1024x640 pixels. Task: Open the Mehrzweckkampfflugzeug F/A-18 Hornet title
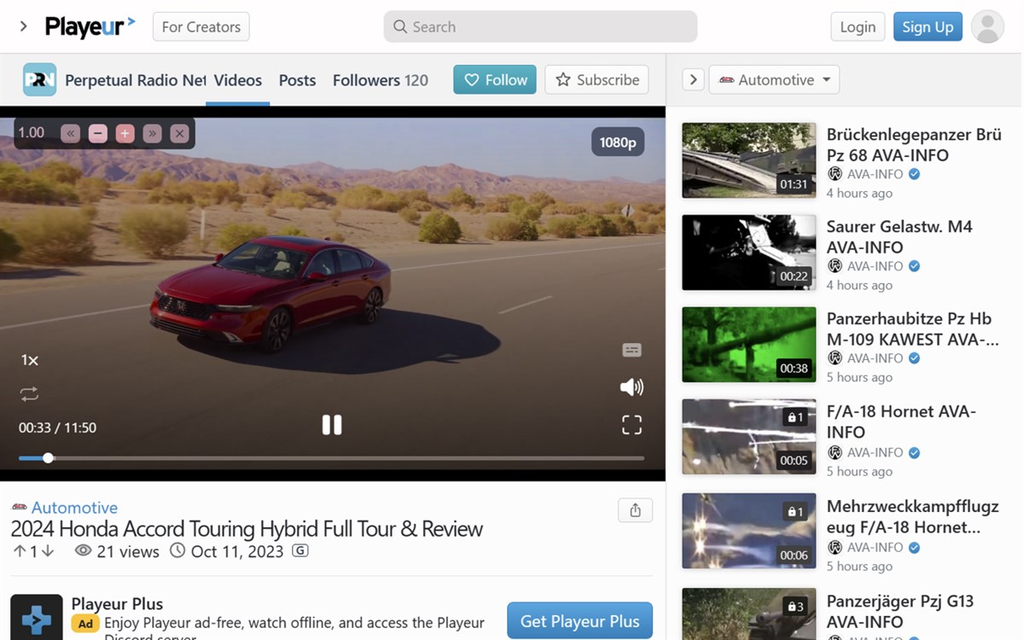point(912,516)
